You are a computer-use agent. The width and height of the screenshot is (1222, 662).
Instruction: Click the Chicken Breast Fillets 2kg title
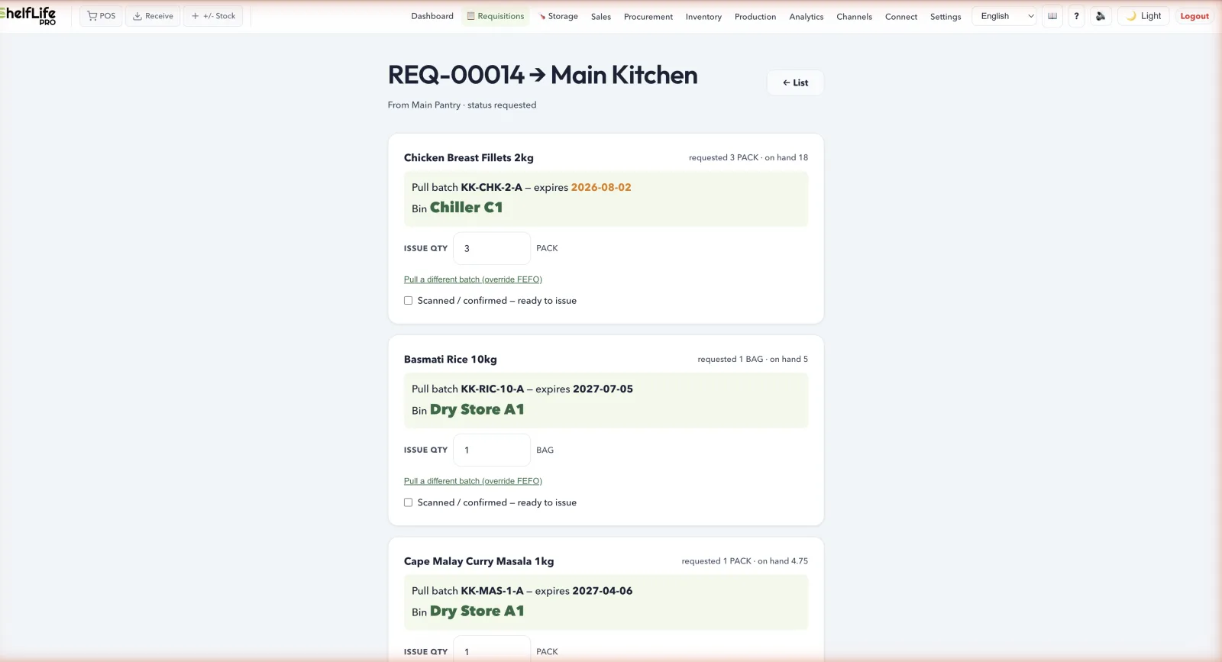click(x=469, y=158)
